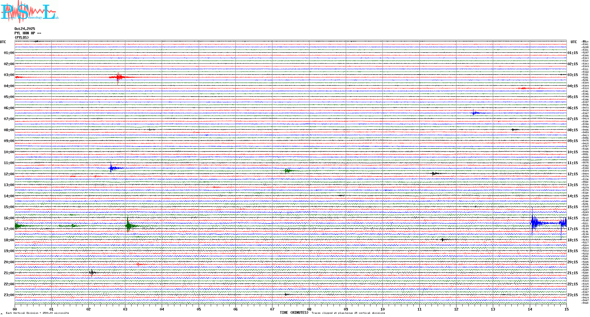Click the (PYLOS) station name text
This screenshot has width=590, height=317.
(22, 38)
